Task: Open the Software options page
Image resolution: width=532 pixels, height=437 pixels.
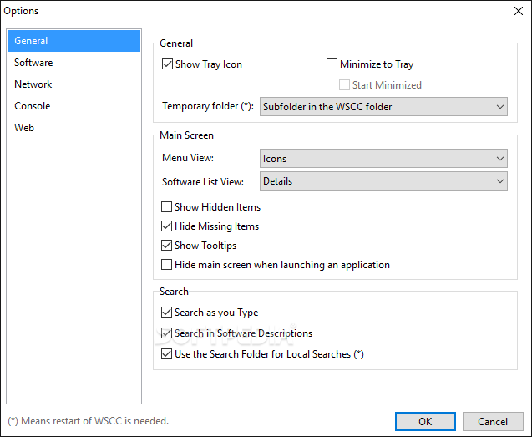Action: [x=33, y=63]
